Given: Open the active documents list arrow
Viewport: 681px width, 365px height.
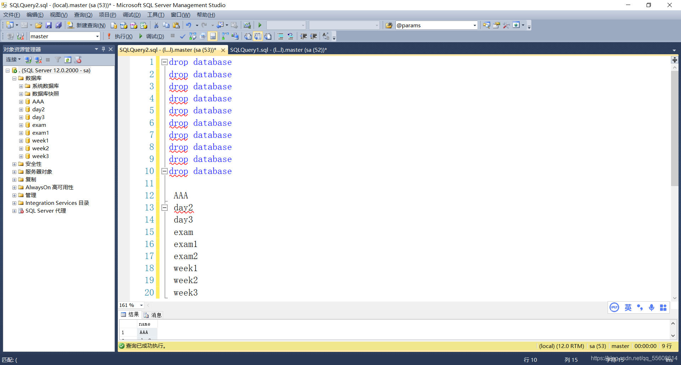Looking at the screenshot, I should [674, 50].
